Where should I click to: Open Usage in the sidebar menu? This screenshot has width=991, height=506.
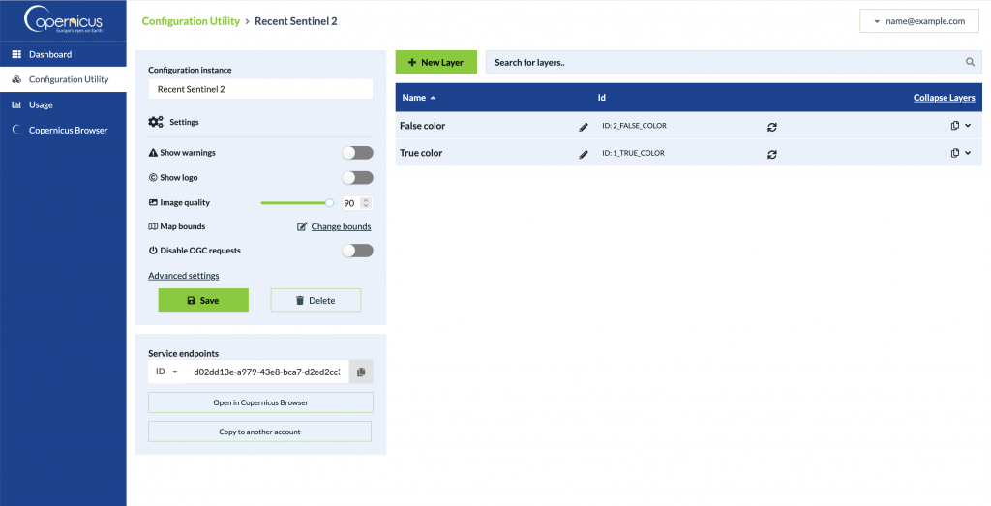[x=41, y=104]
